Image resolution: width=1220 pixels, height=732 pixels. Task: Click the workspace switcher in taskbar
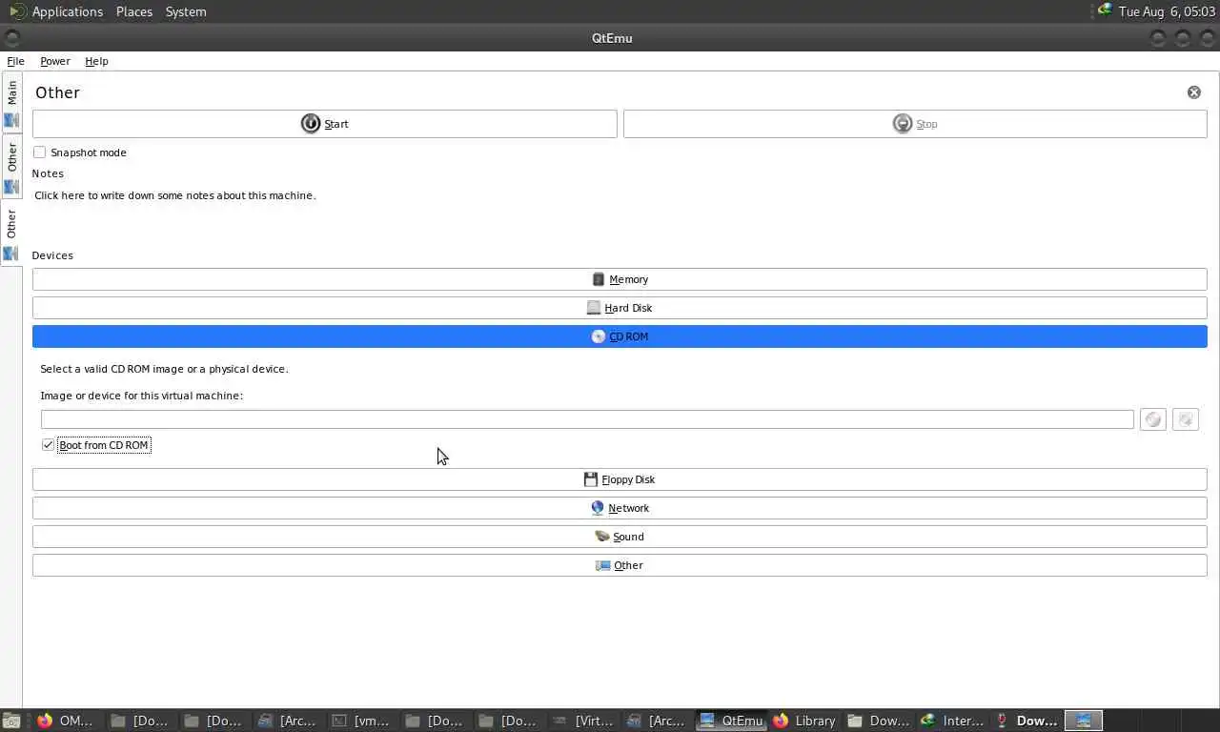pyautogui.click(x=1083, y=721)
